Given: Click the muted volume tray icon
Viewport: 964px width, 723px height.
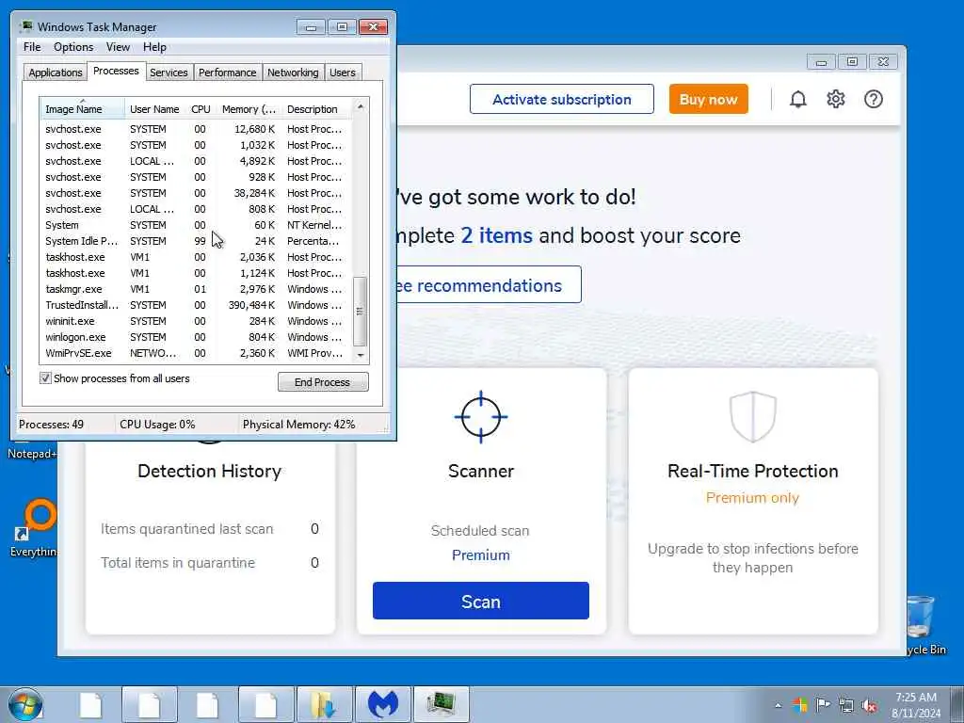Looking at the screenshot, I should tap(869, 706).
